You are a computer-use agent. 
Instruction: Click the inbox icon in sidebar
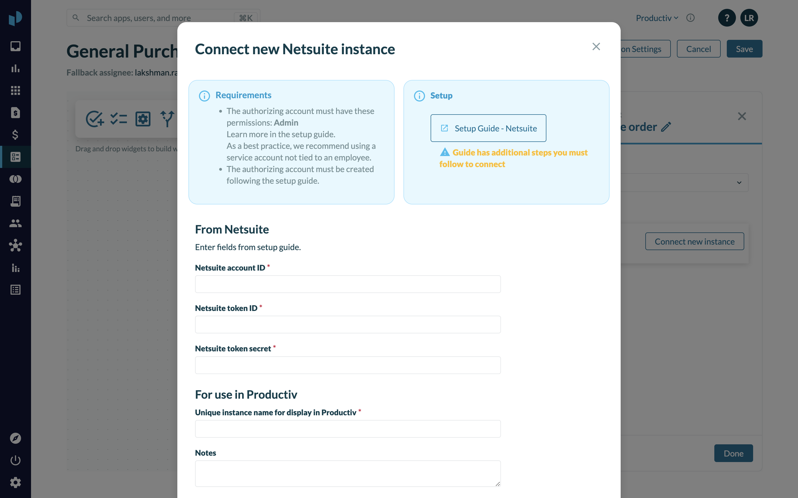[x=15, y=46]
